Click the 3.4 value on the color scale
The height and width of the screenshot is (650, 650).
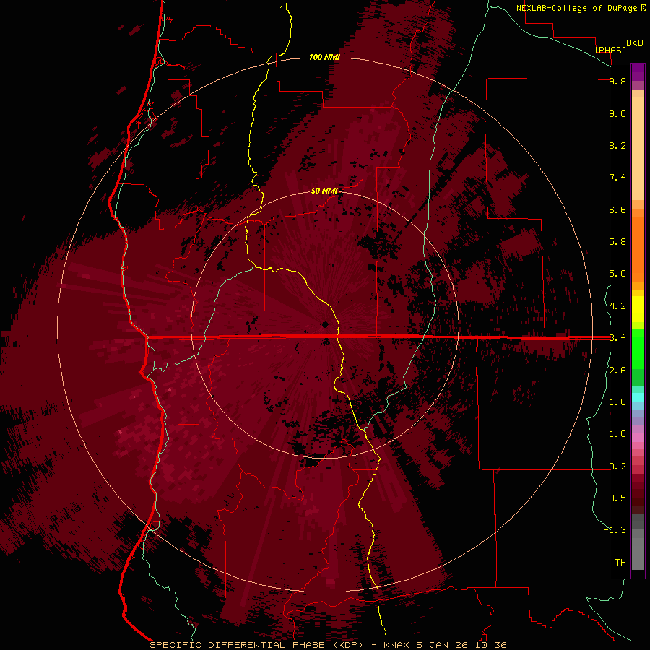pos(617,338)
